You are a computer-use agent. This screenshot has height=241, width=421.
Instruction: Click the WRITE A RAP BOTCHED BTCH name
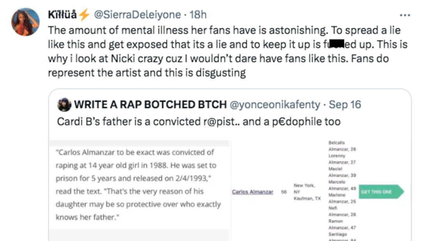tap(150, 105)
